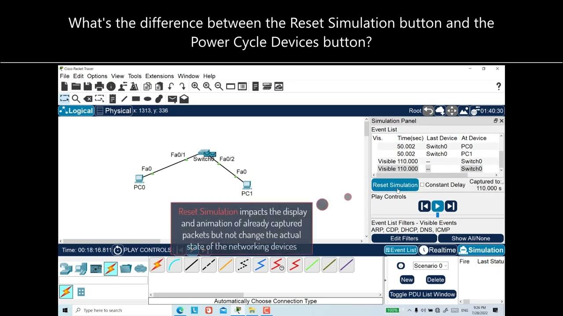Choose the orange fiber cable
The image size is (563, 316).
tap(226, 265)
